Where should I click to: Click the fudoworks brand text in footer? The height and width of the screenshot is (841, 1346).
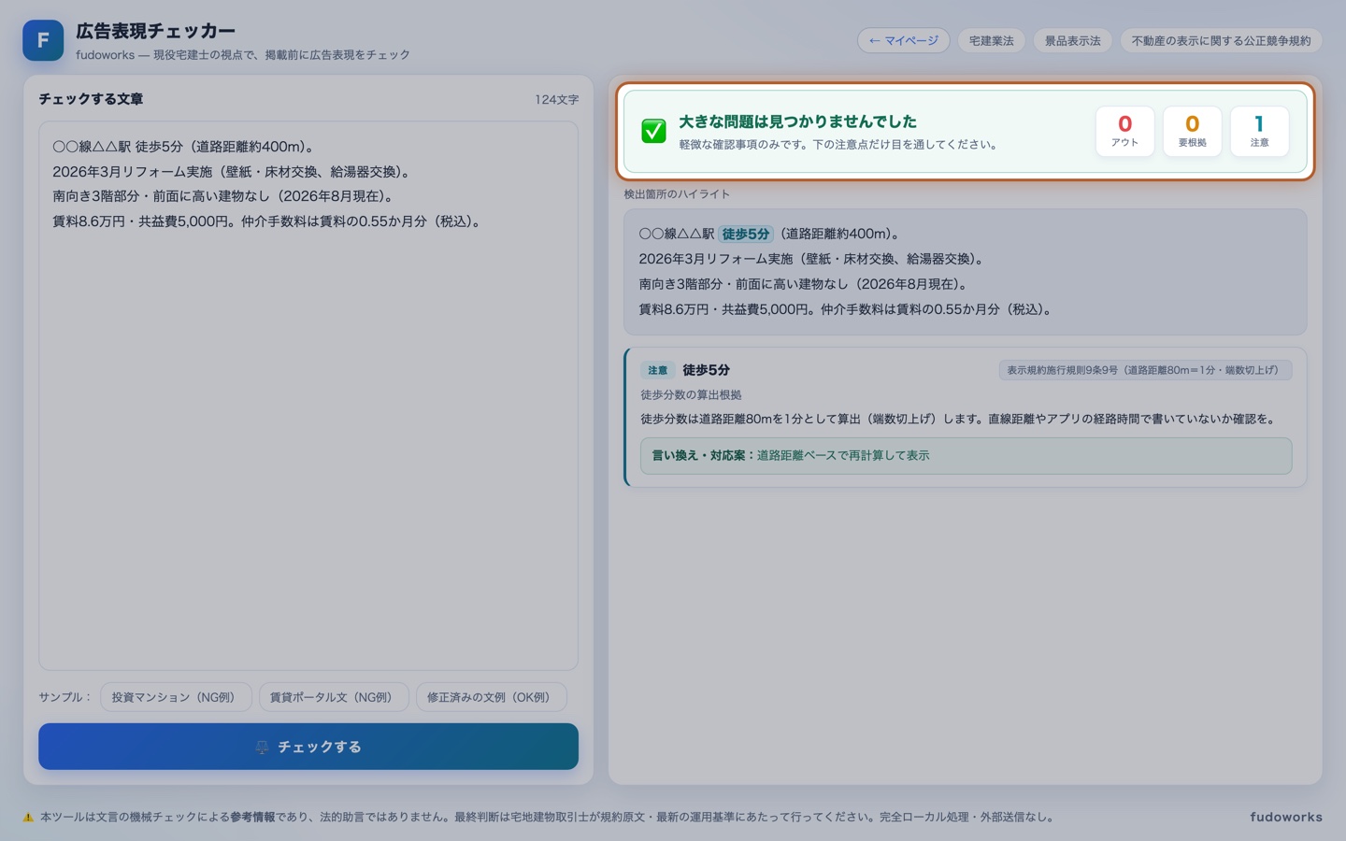tap(1286, 817)
